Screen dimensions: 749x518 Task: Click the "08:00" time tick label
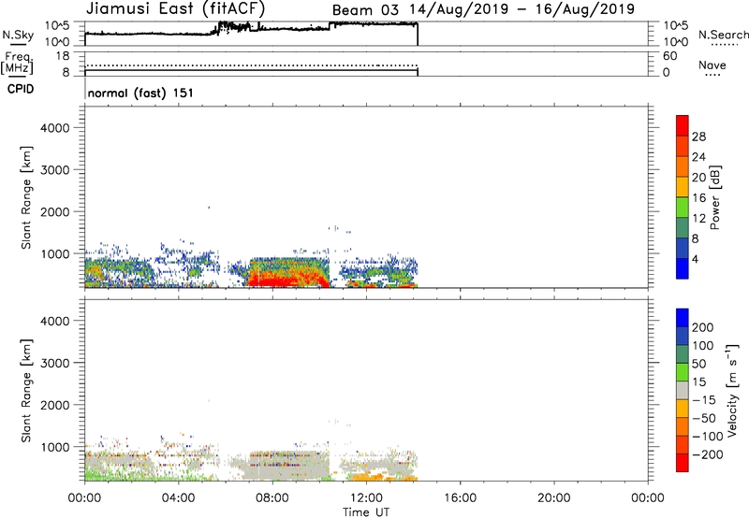click(272, 498)
